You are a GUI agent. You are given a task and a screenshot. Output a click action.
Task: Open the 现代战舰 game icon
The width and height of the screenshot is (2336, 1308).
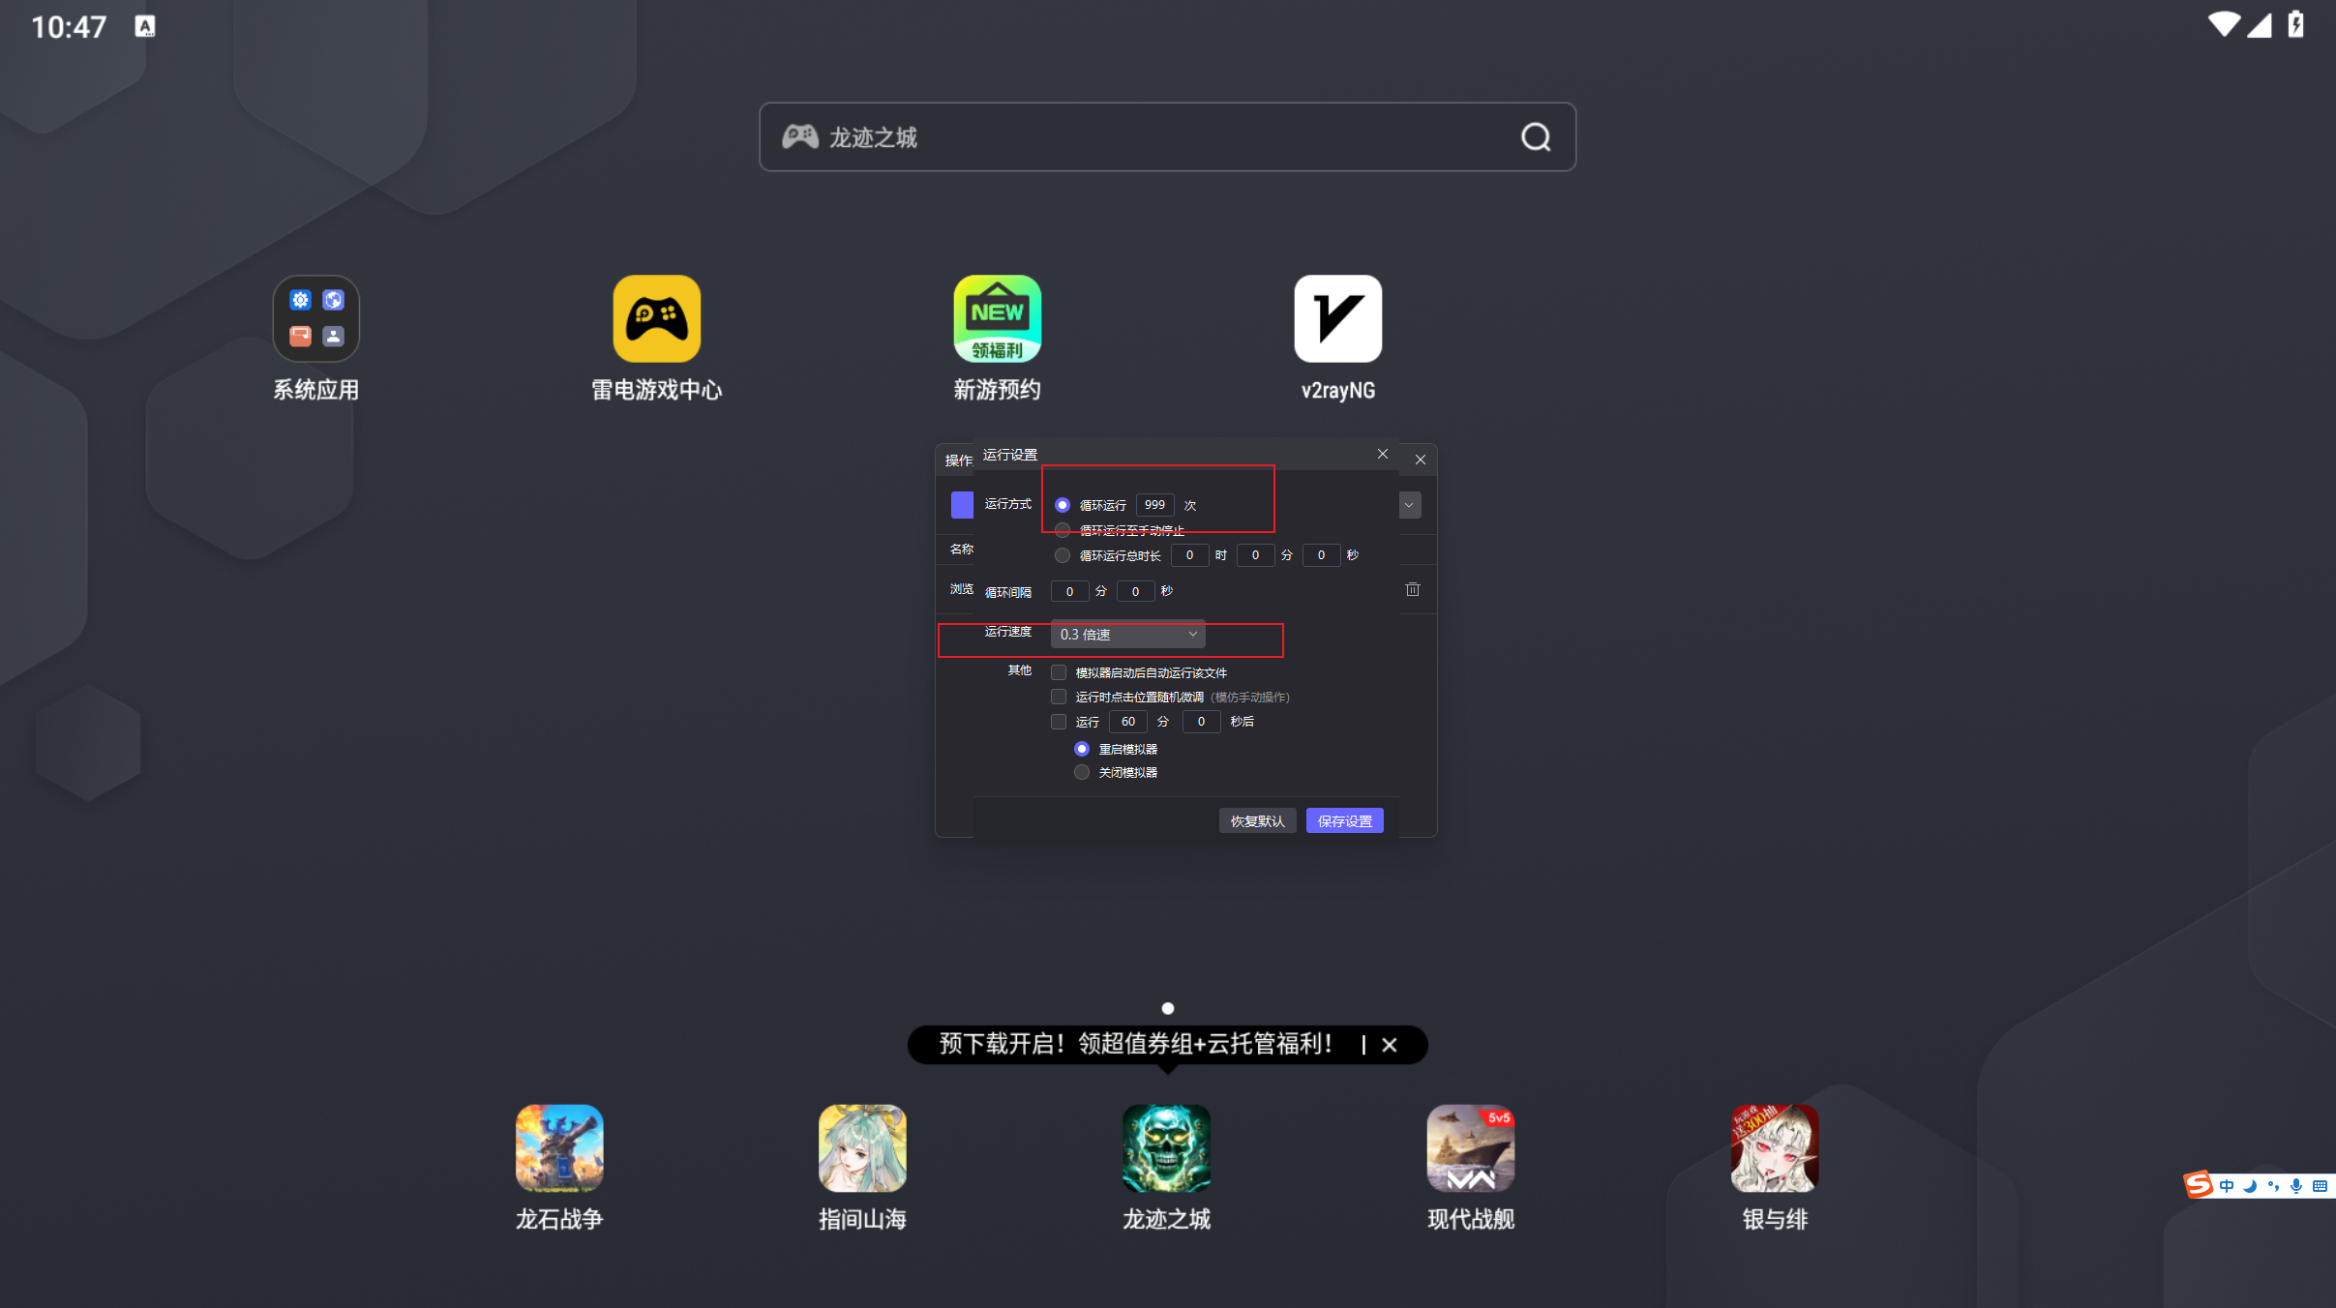click(x=1470, y=1148)
